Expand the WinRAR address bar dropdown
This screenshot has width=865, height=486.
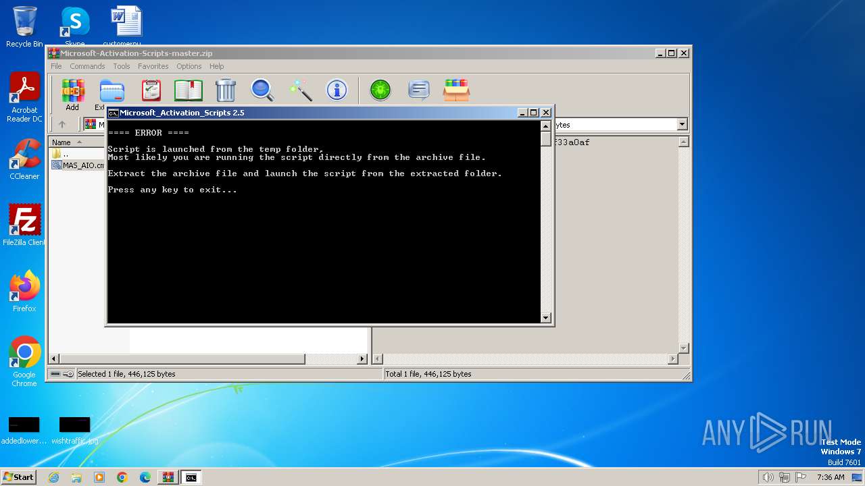tap(682, 124)
